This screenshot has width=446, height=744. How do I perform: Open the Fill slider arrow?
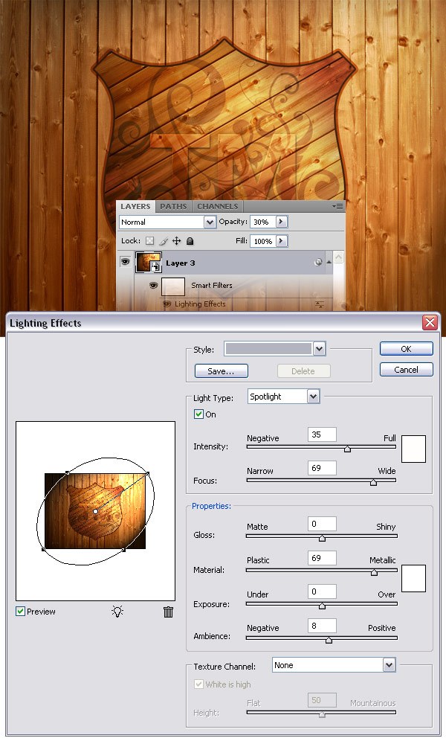click(x=281, y=241)
